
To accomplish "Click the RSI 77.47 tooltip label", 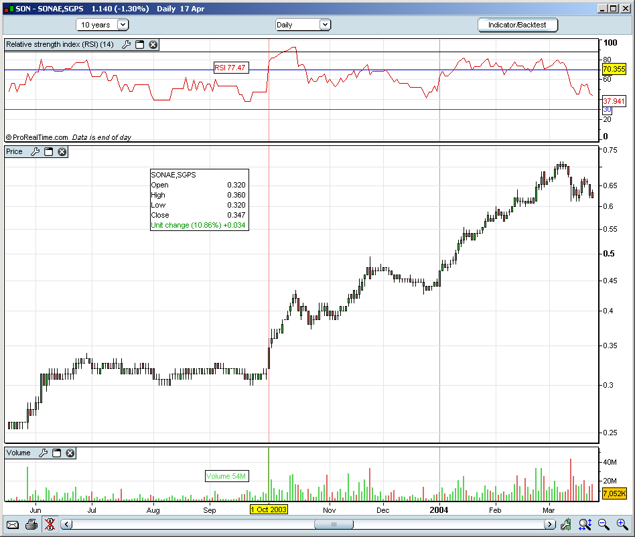I will point(231,68).
